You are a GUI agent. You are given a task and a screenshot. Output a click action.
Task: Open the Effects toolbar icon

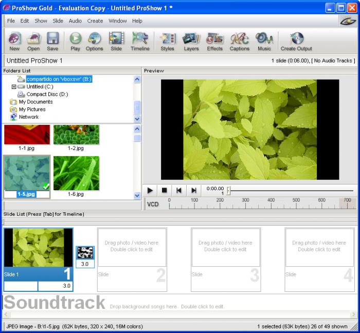pyautogui.click(x=214, y=40)
